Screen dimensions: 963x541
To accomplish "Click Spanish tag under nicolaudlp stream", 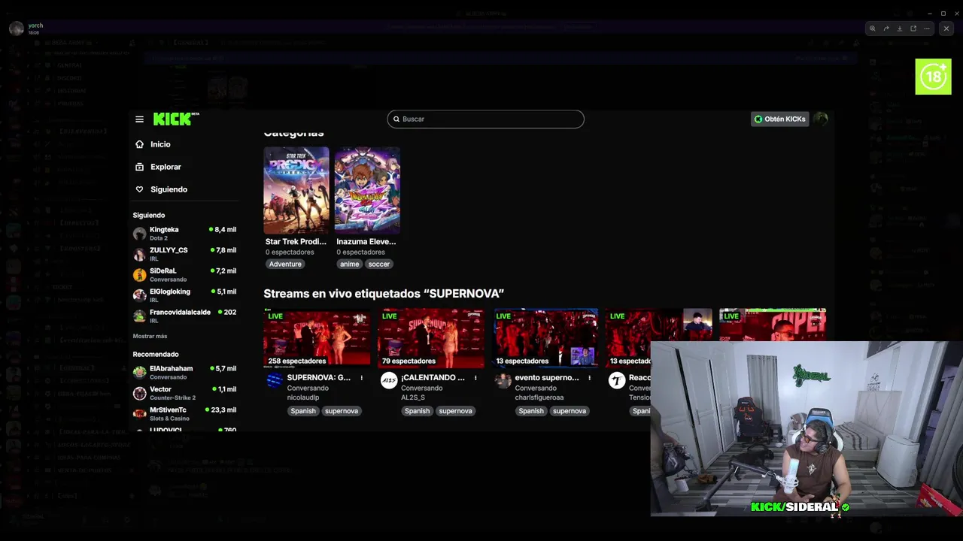I will click(x=303, y=411).
